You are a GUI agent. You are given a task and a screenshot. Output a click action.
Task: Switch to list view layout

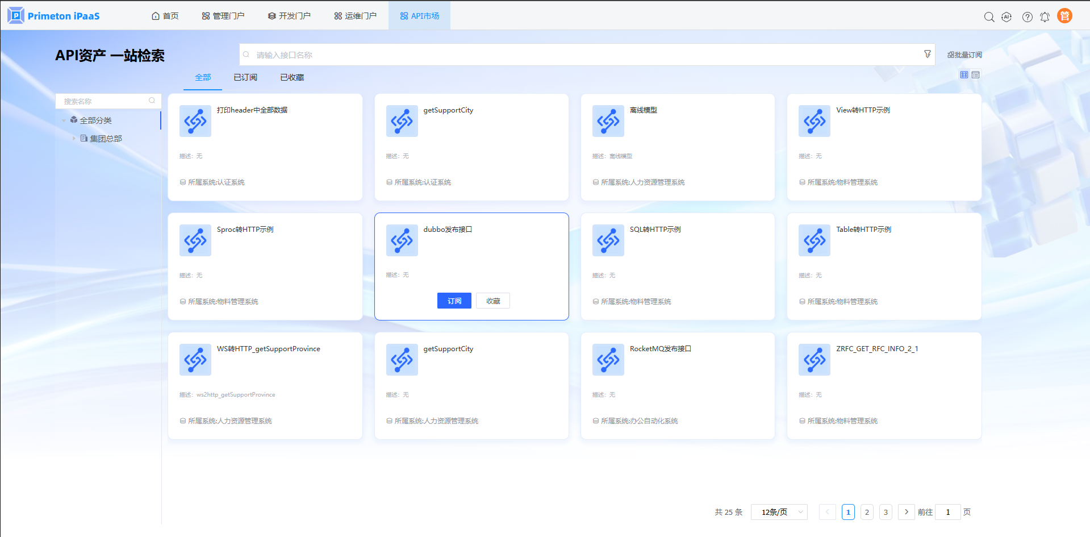click(x=975, y=75)
